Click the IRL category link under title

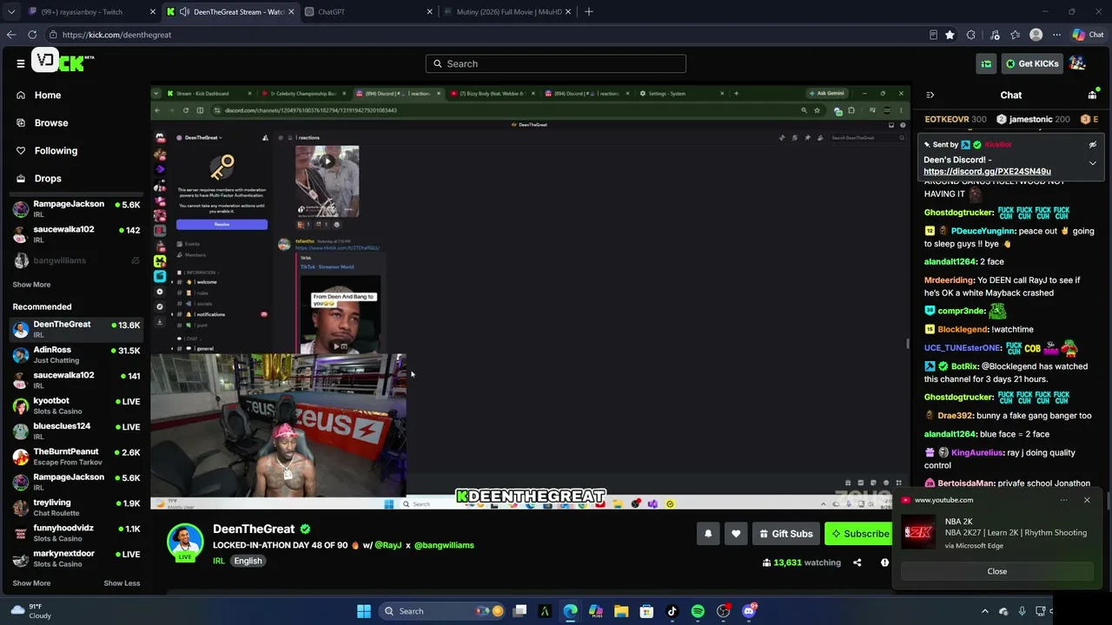219,561
